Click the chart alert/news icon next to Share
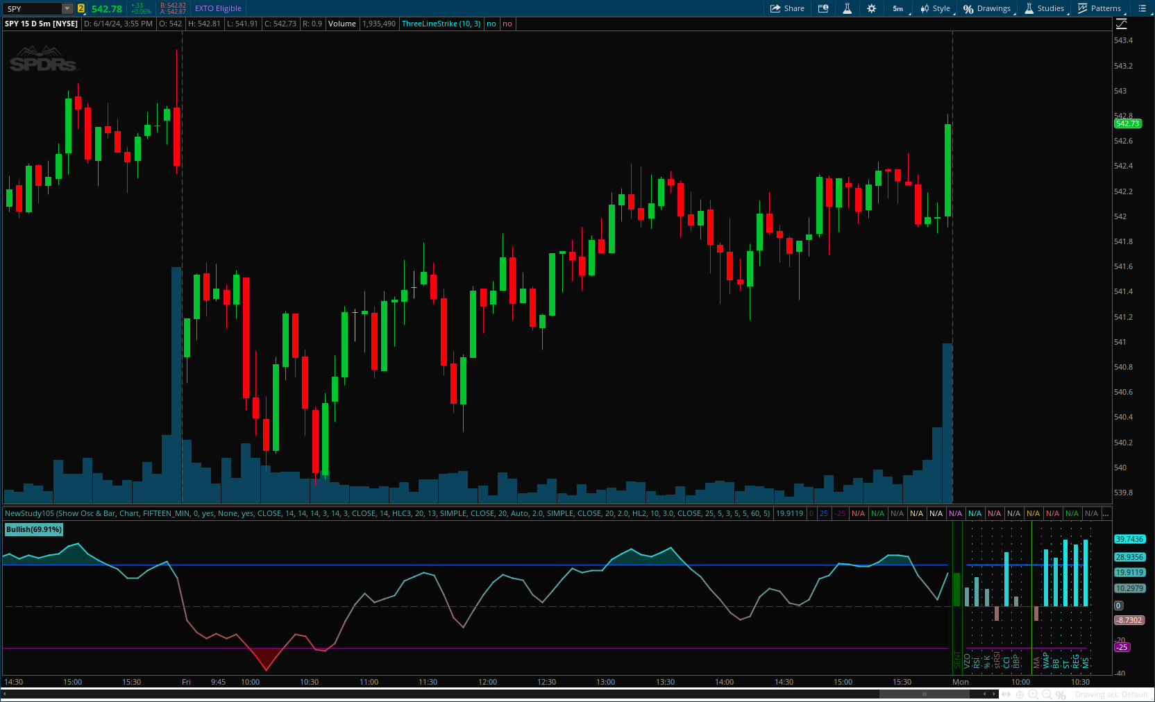Viewport: 1155px width, 702px height. [823, 8]
